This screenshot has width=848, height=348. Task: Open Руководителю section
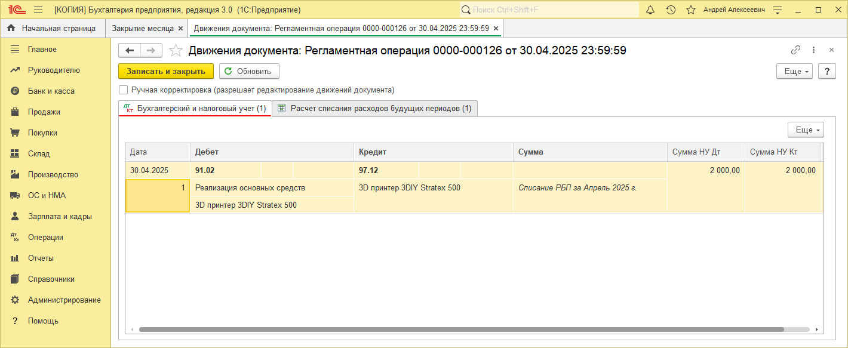(x=55, y=70)
